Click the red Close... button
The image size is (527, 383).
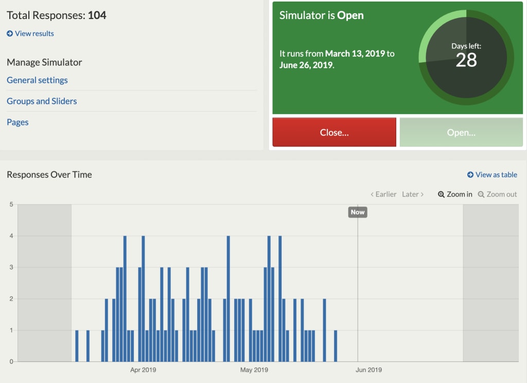[x=334, y=132]
